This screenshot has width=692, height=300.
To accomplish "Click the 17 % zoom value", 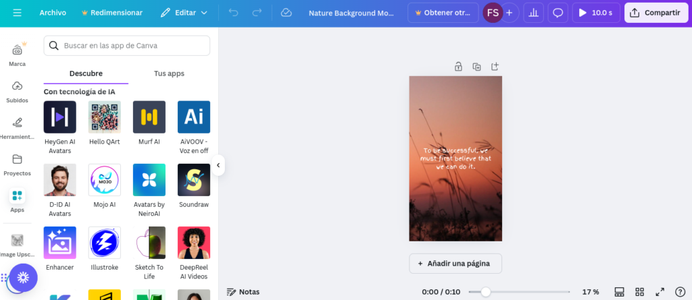I will (591, 292).
